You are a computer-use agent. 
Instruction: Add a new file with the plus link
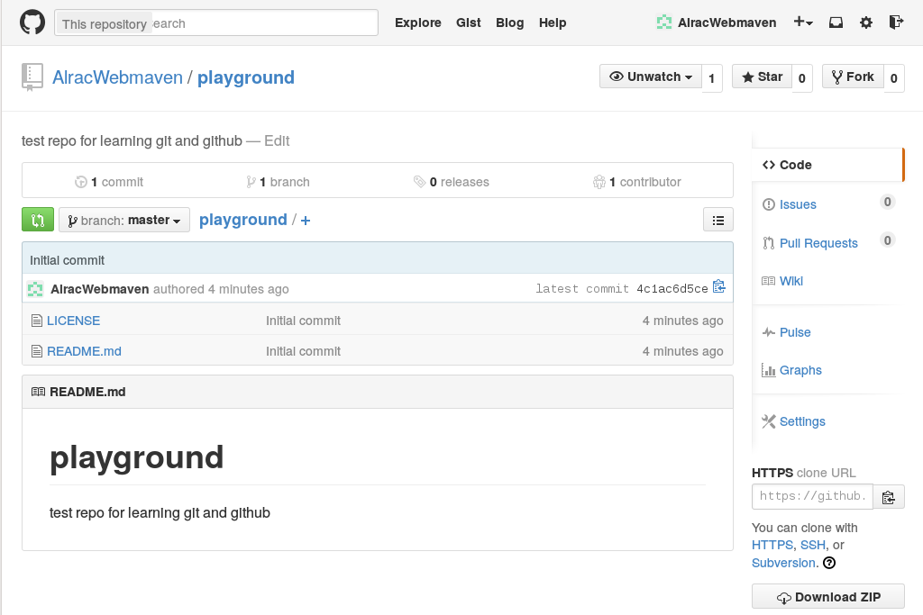[306, 221]
